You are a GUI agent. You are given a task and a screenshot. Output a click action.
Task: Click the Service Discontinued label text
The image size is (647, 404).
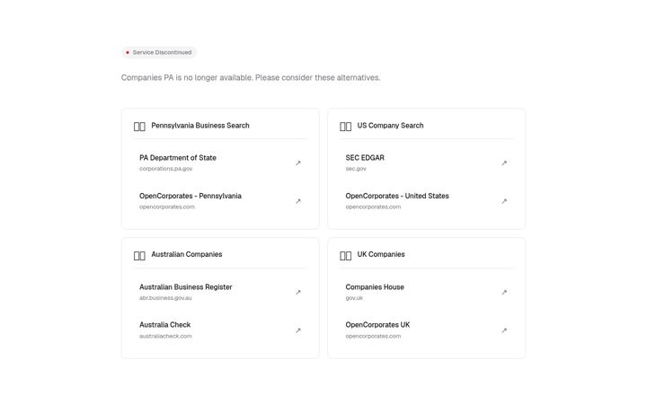pyautogui.click(x=162, y=52)
